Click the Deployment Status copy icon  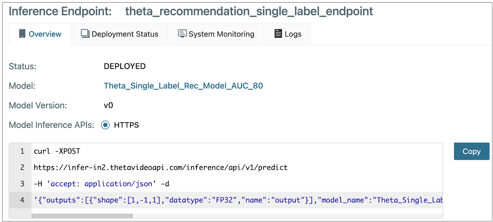pos(85,33)
